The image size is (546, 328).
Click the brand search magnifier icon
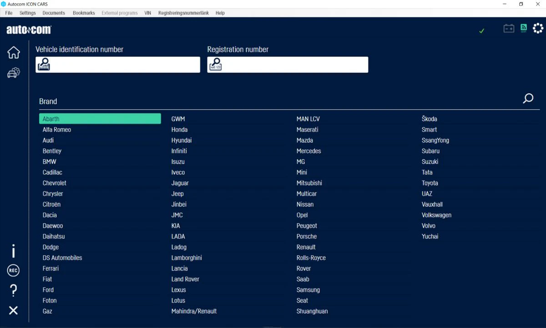(528, 99)
